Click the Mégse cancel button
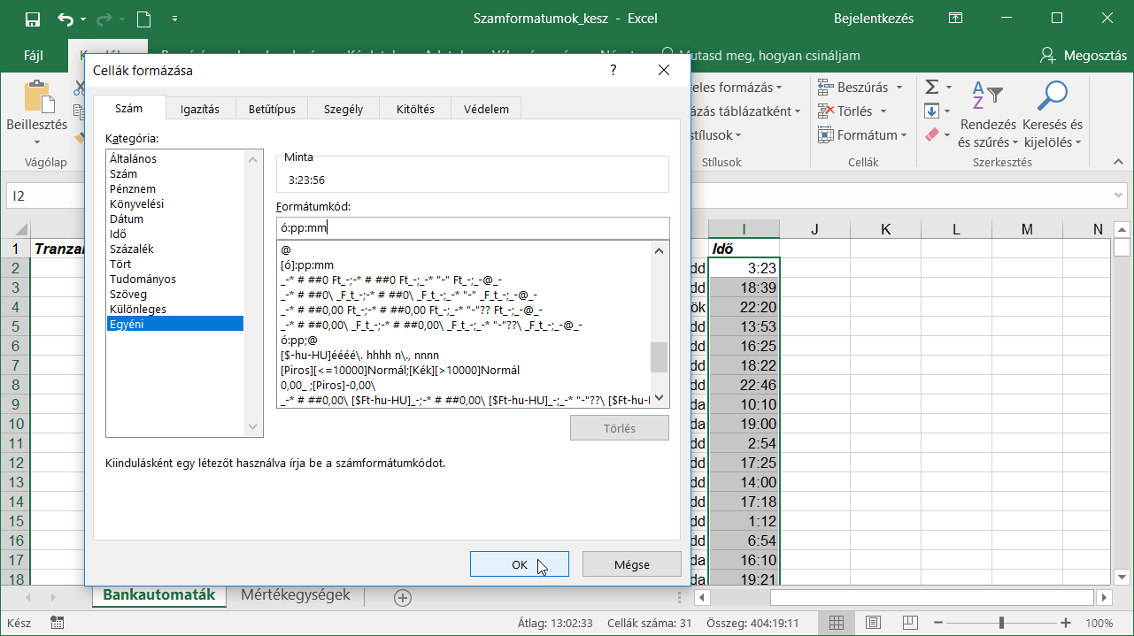The image size is (1134, 636). 632,564
